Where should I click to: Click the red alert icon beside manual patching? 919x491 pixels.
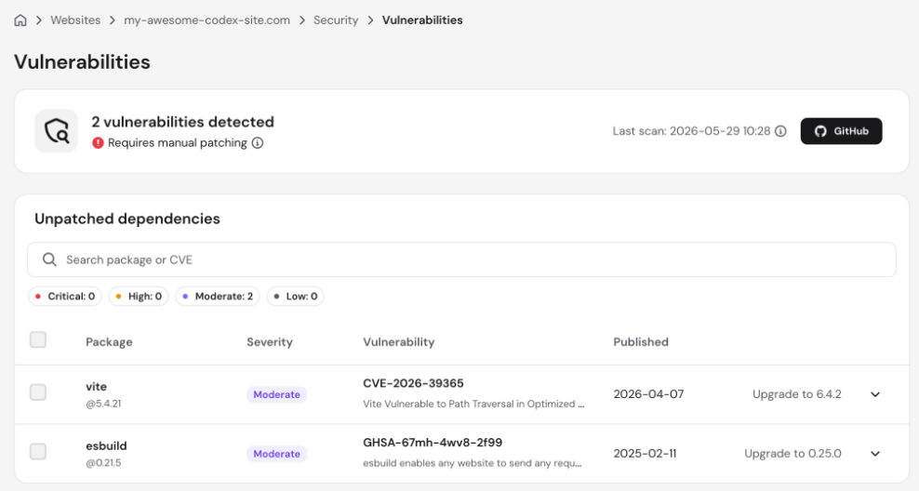[x=98, y=143]
